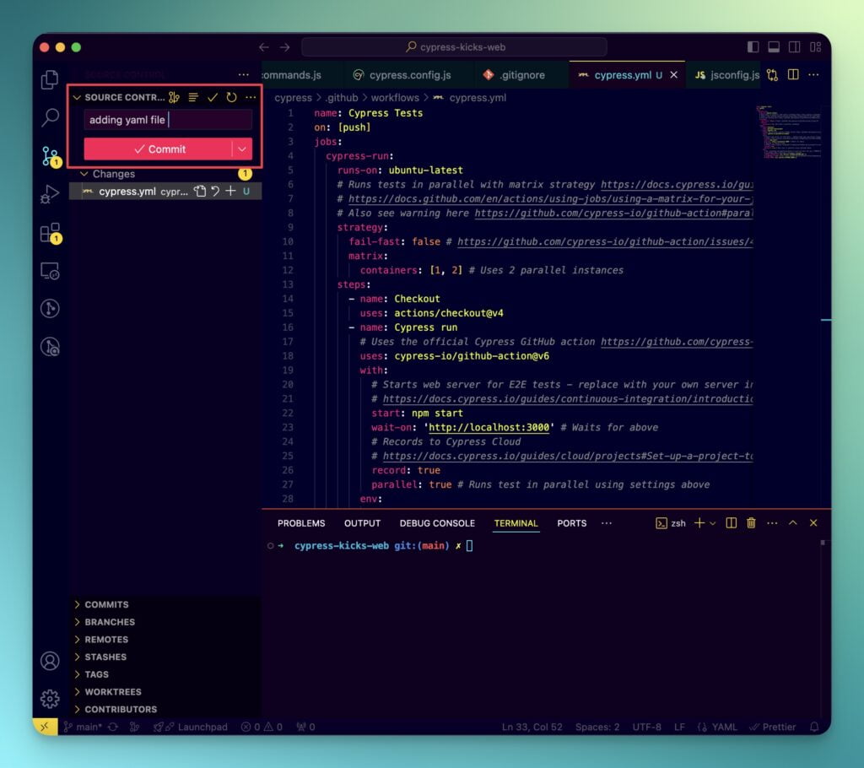Viewport: 864px width, 768px height.
Task: Stage cypress.yml with plus icon
Action: point(230,192)
